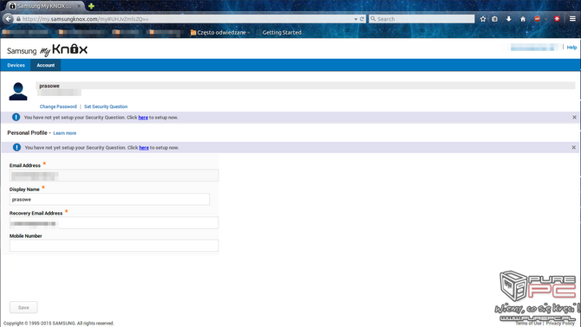
Task: Expand the URL history dropdown arrow
Action: tap(356, 19)
